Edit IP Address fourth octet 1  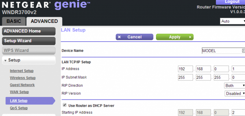click(238, 69)
